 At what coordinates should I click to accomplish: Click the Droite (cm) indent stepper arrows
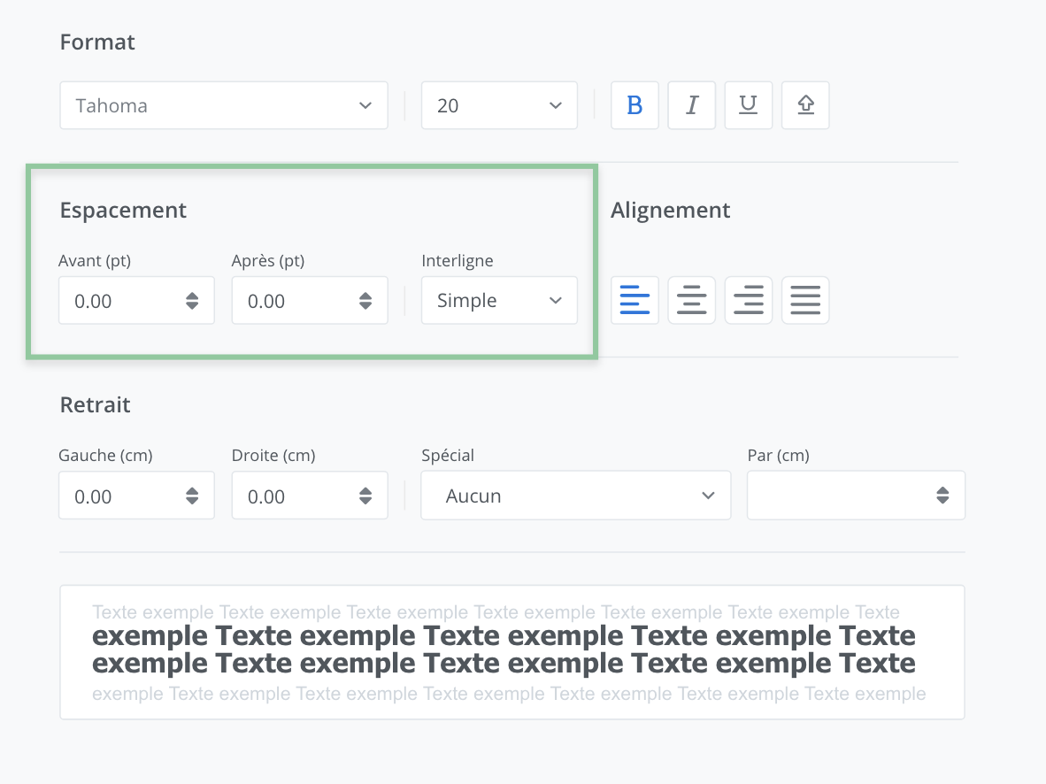pos(365,496)
